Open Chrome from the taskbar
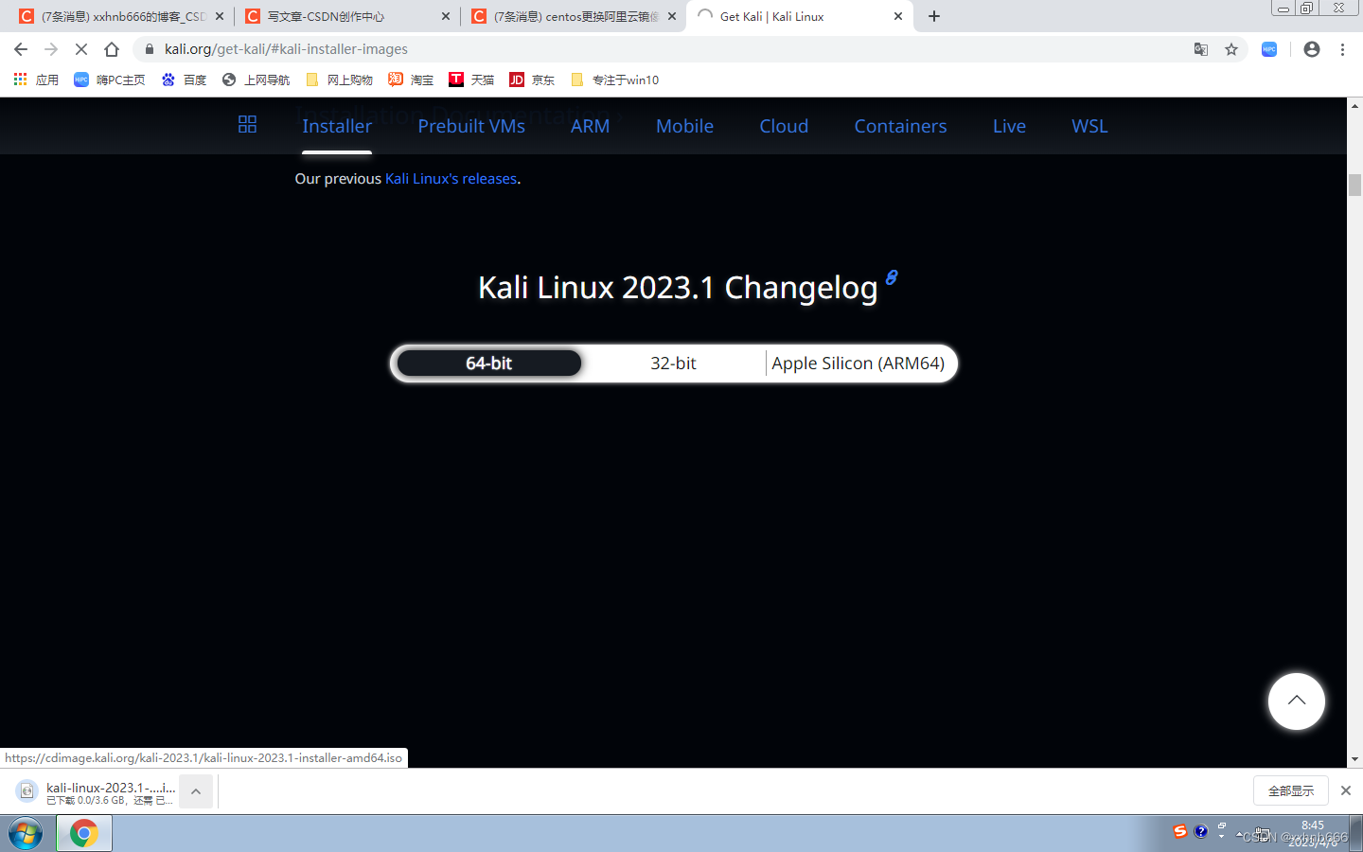1363x852 pixels. [83, 833]
